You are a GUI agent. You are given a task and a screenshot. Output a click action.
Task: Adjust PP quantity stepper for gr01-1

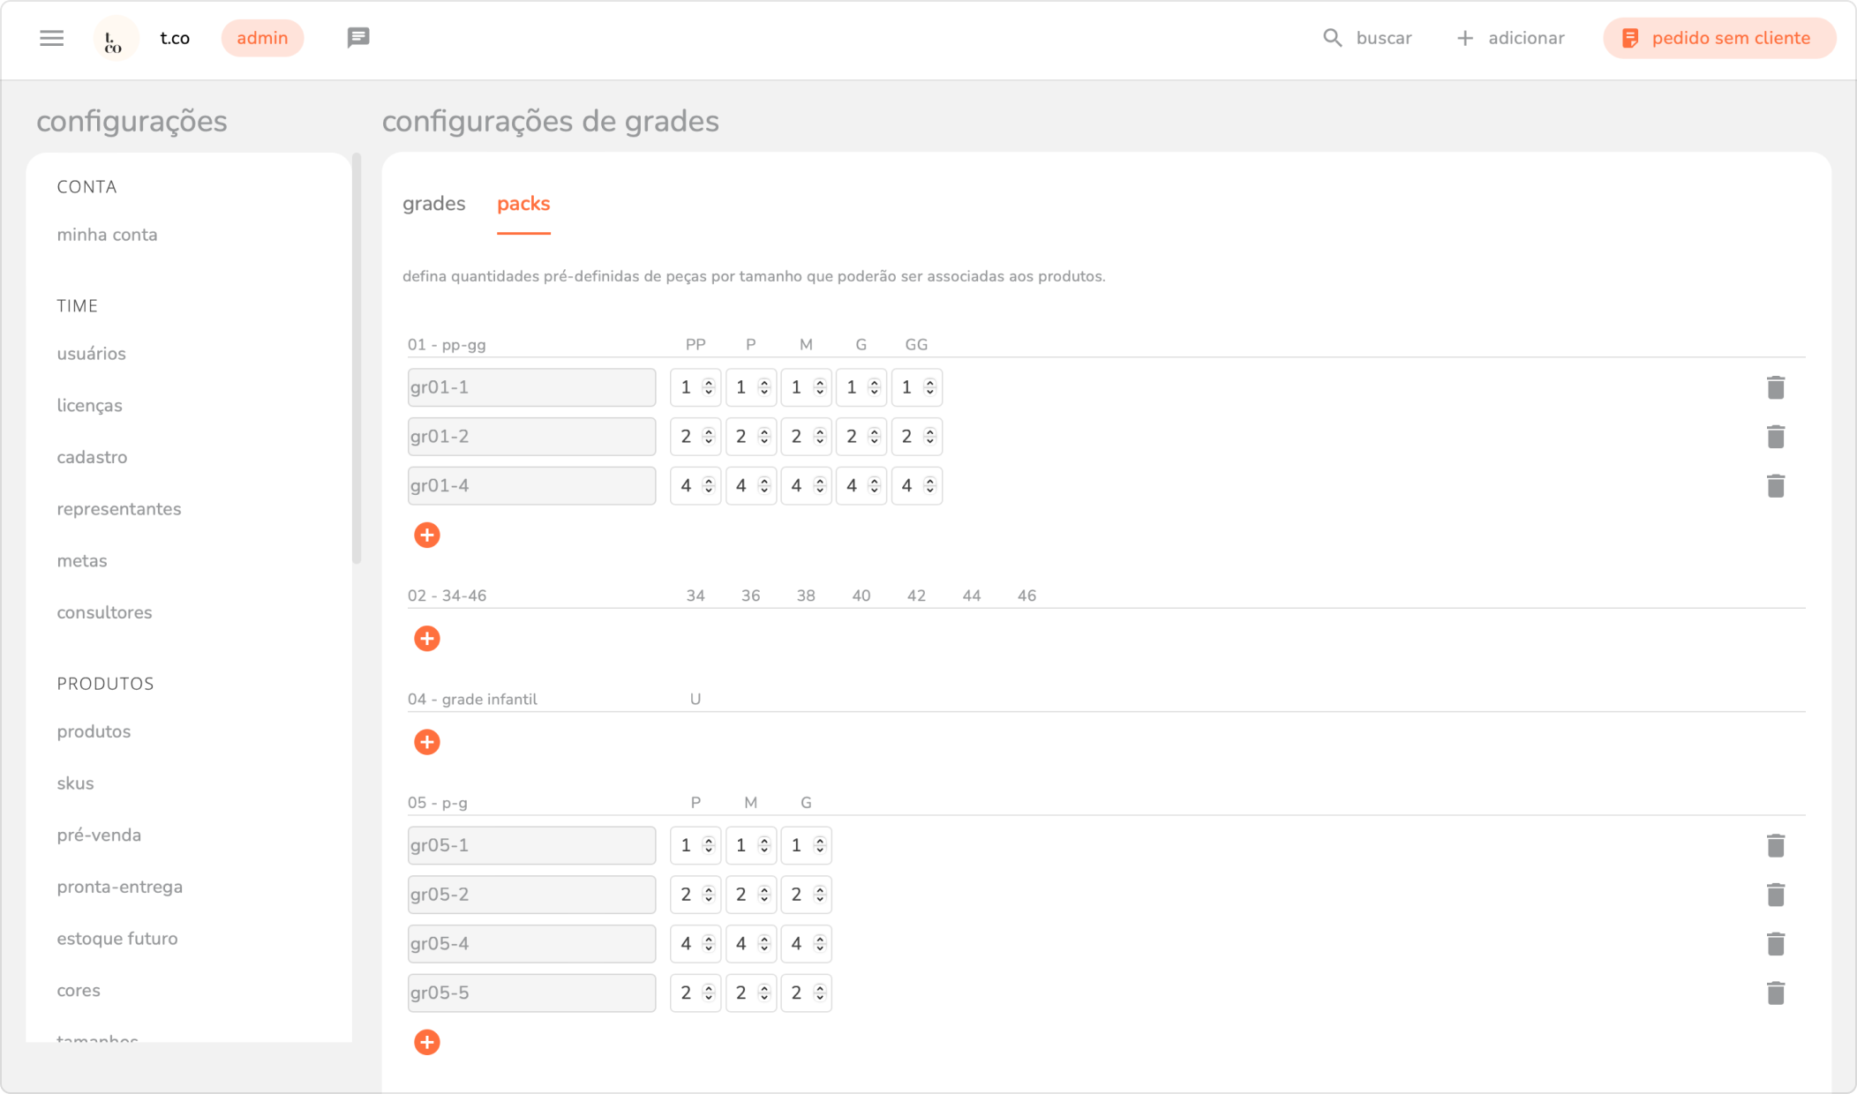pyautogui.click(x=708, y=387)
